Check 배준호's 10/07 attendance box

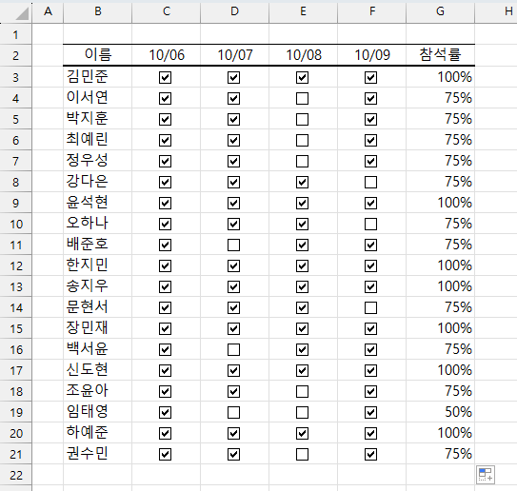[x=234, y=245]
